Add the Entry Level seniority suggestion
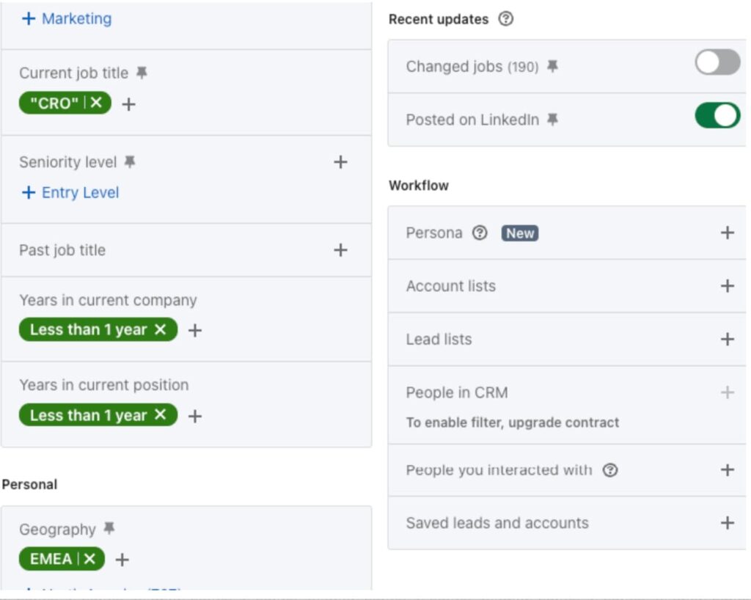The image size is (751, 600). click(x=70, y=193)
